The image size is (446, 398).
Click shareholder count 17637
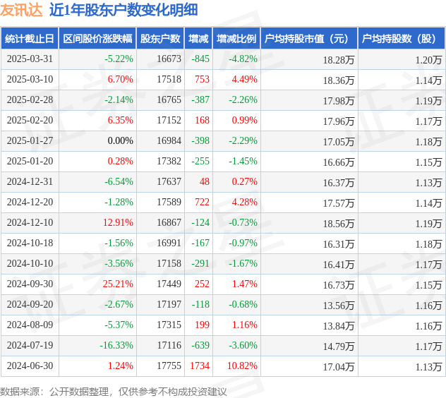(x=169, y=182)
